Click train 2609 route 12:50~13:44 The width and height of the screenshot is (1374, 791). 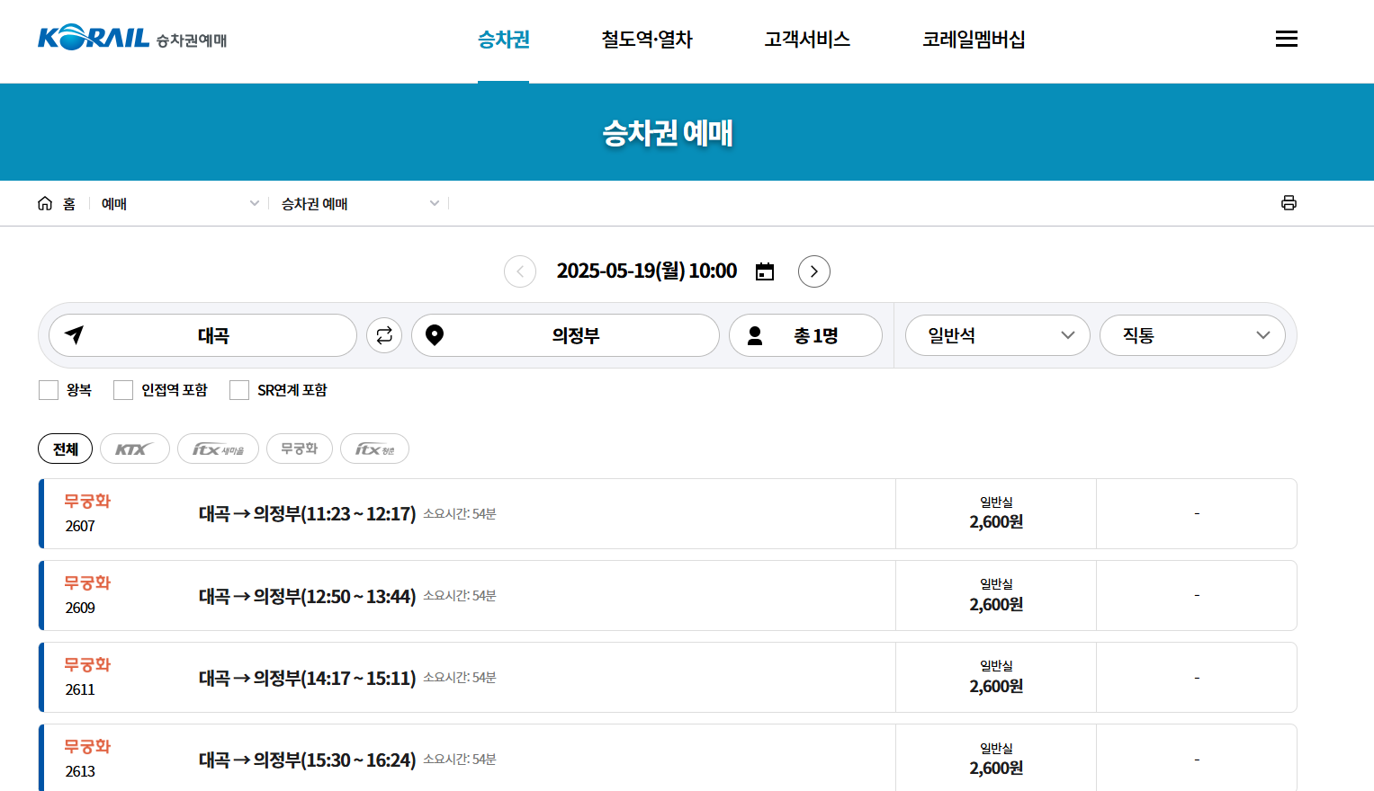click(307, 596)
